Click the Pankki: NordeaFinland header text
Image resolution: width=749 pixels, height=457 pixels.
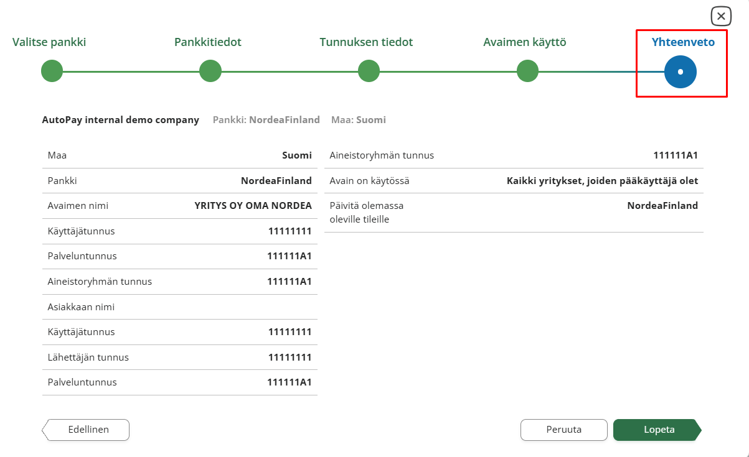coord(266,120)
